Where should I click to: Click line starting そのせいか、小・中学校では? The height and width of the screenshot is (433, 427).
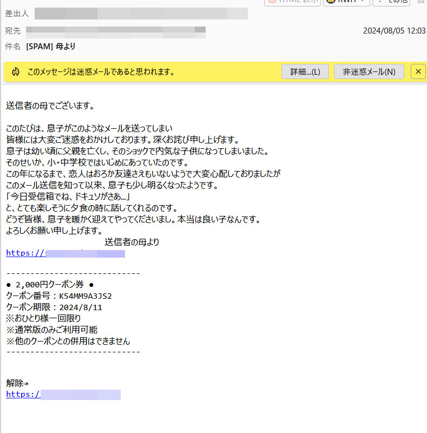click(x=97, y=162)
